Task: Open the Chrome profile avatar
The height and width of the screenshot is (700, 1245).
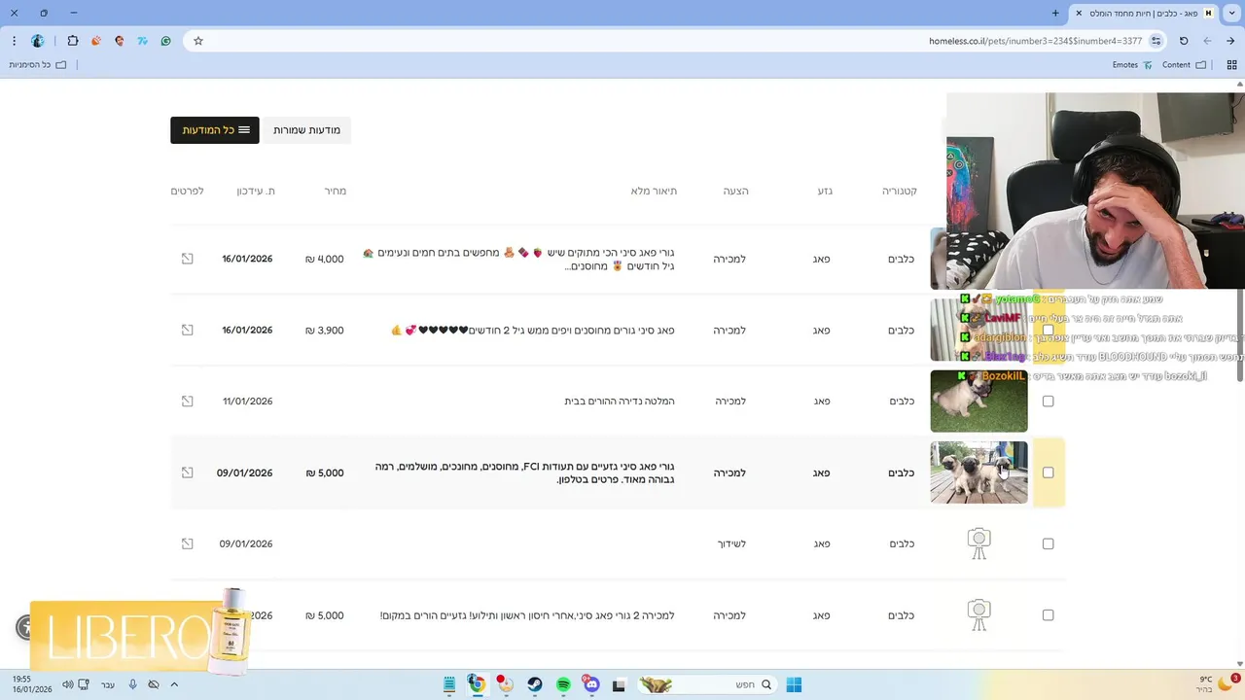Action: point(38,41)
